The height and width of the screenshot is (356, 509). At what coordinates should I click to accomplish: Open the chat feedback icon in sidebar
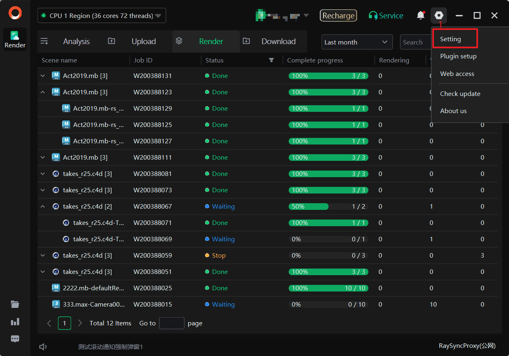(x=15, y=339)
